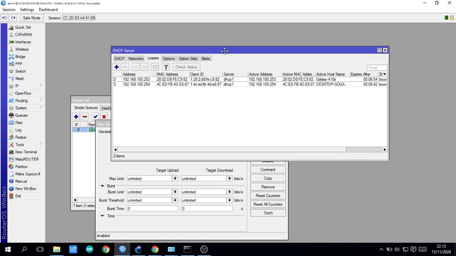Click the Burst Time upload input field
This screenshot has height=256, width=456.
click(152, 209)
